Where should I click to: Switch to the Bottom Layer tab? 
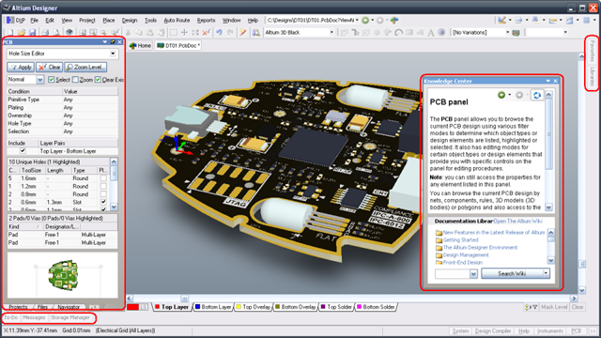(213, 307)
